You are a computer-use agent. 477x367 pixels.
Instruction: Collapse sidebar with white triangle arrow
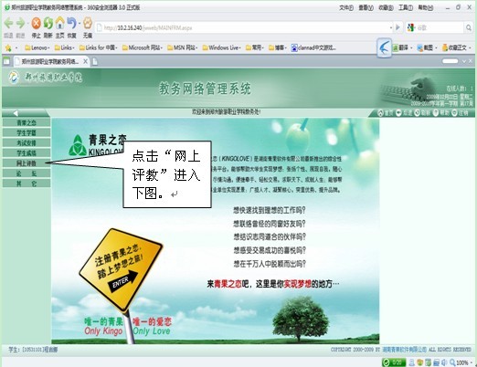pos(16,113)
